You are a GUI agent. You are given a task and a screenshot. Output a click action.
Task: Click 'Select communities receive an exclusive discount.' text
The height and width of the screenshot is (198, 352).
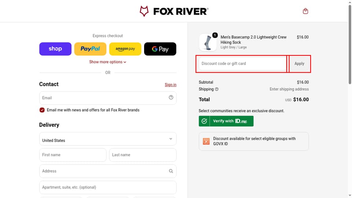241,111
